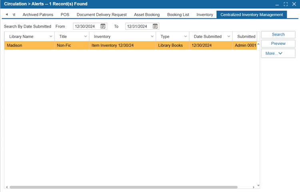Click the Preview button

pyautogui.click(x=278, y=44)
